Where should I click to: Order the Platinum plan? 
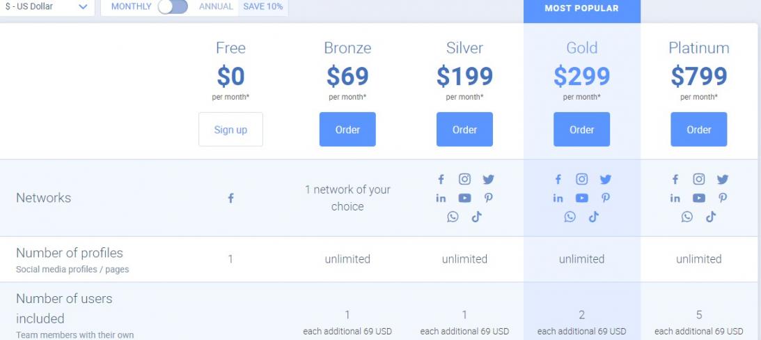pyautogui.click(x=698, y=130)
